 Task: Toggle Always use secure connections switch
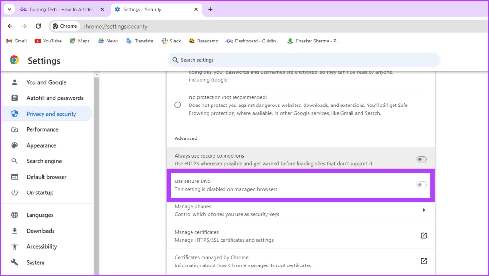[x=421, y=159]
